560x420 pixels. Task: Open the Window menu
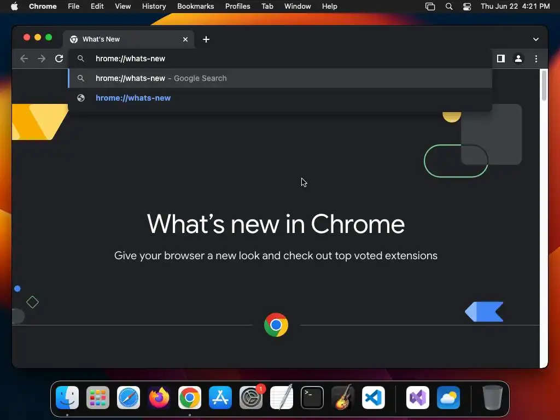tap(297, 6)
